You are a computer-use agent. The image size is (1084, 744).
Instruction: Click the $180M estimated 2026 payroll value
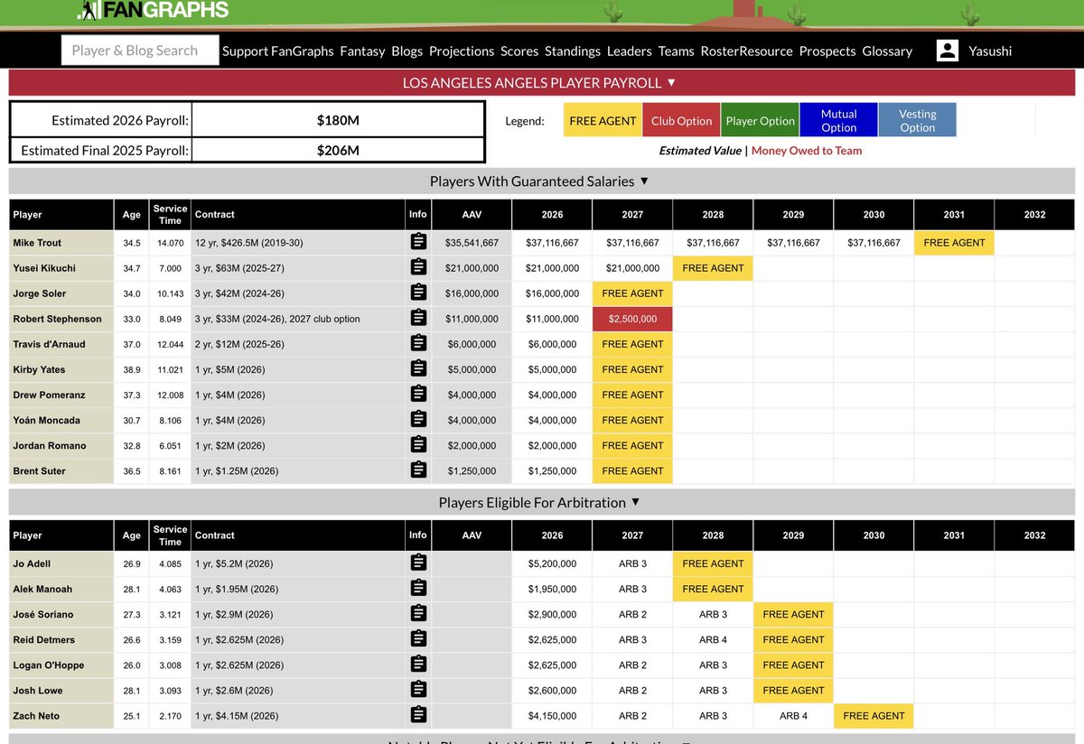[x=338, y=119]
